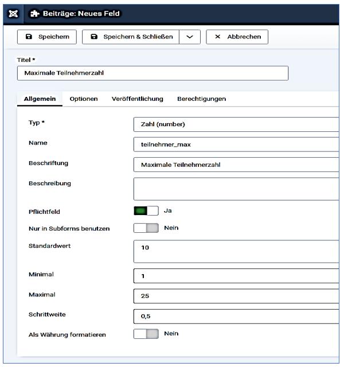This screenshot has height=367, width=344.
Task: Open the Typ dropdown showing Zahl (number)
Action: click(x=235, y=124)
